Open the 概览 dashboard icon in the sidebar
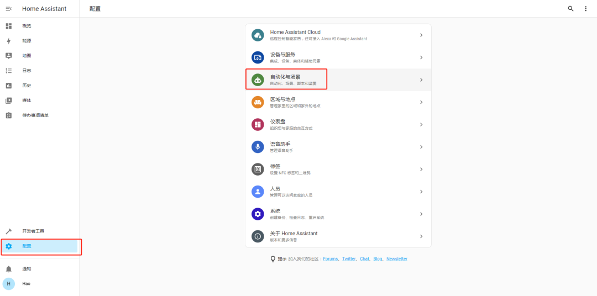The image size is (597, 296). pyautogui.click(x=9, y=26)
